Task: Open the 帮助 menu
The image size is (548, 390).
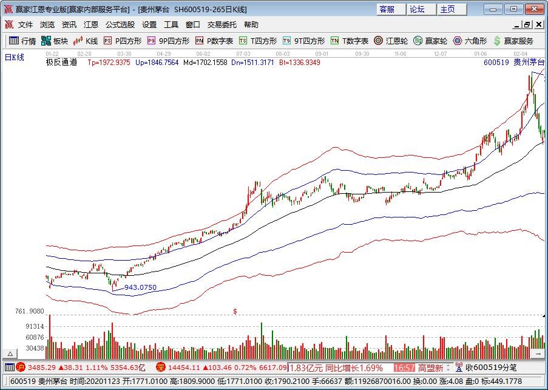Action: [x=251, y=24]
